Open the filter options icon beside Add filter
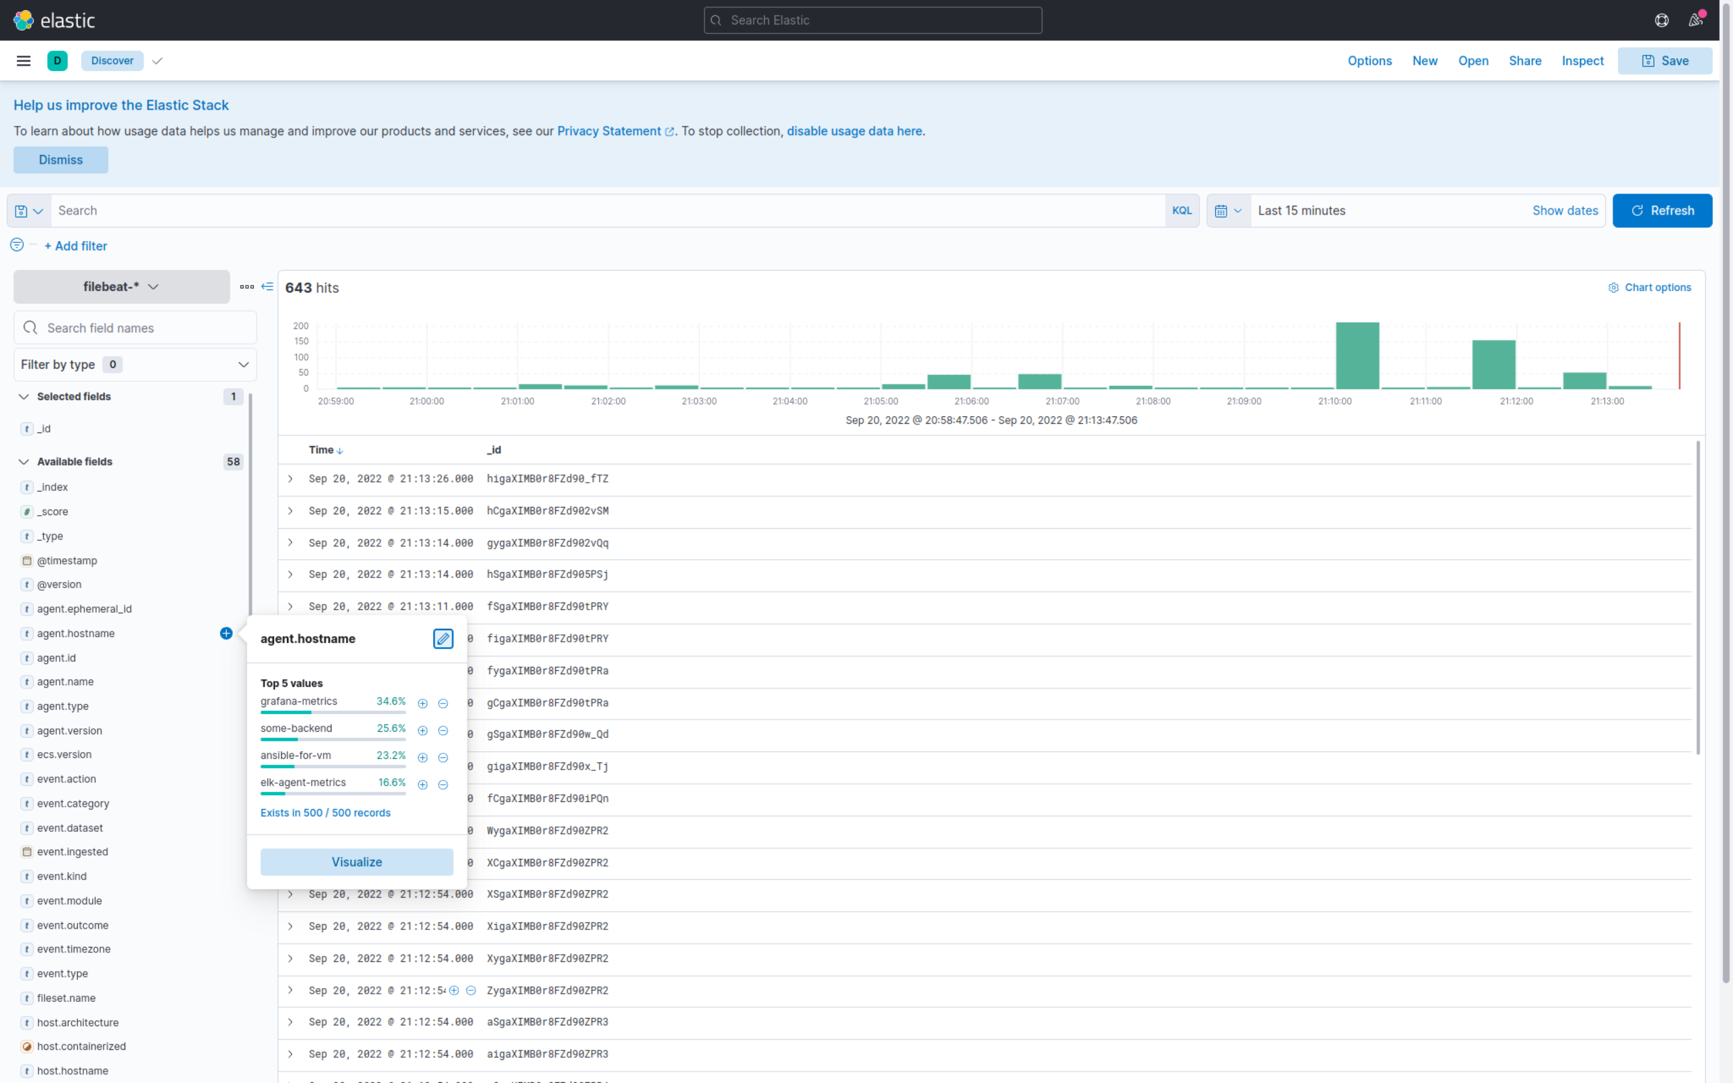The height and width of the screenshot is (1083, 1733). 17,245
